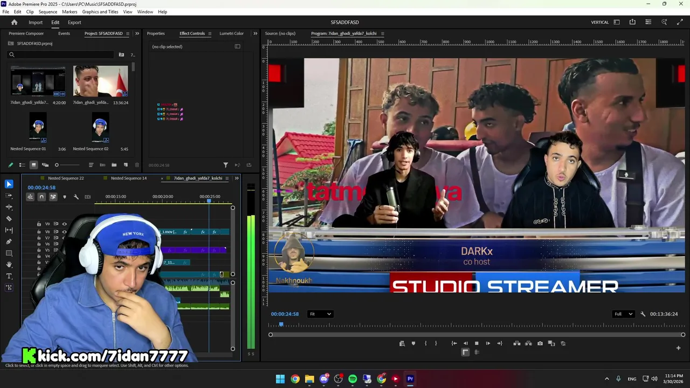This screenshot has height=388, width=690.
Task: Click filter funnel icon in Effect Controls
Action: [225, 165]
